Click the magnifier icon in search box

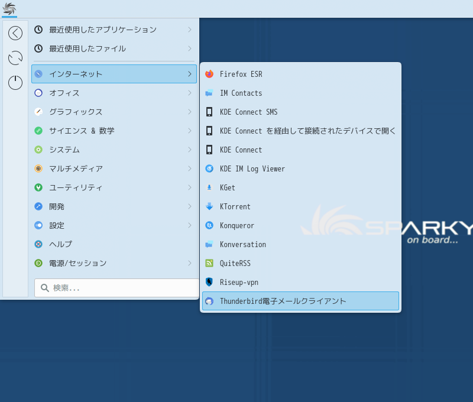(x=45, y=288)
